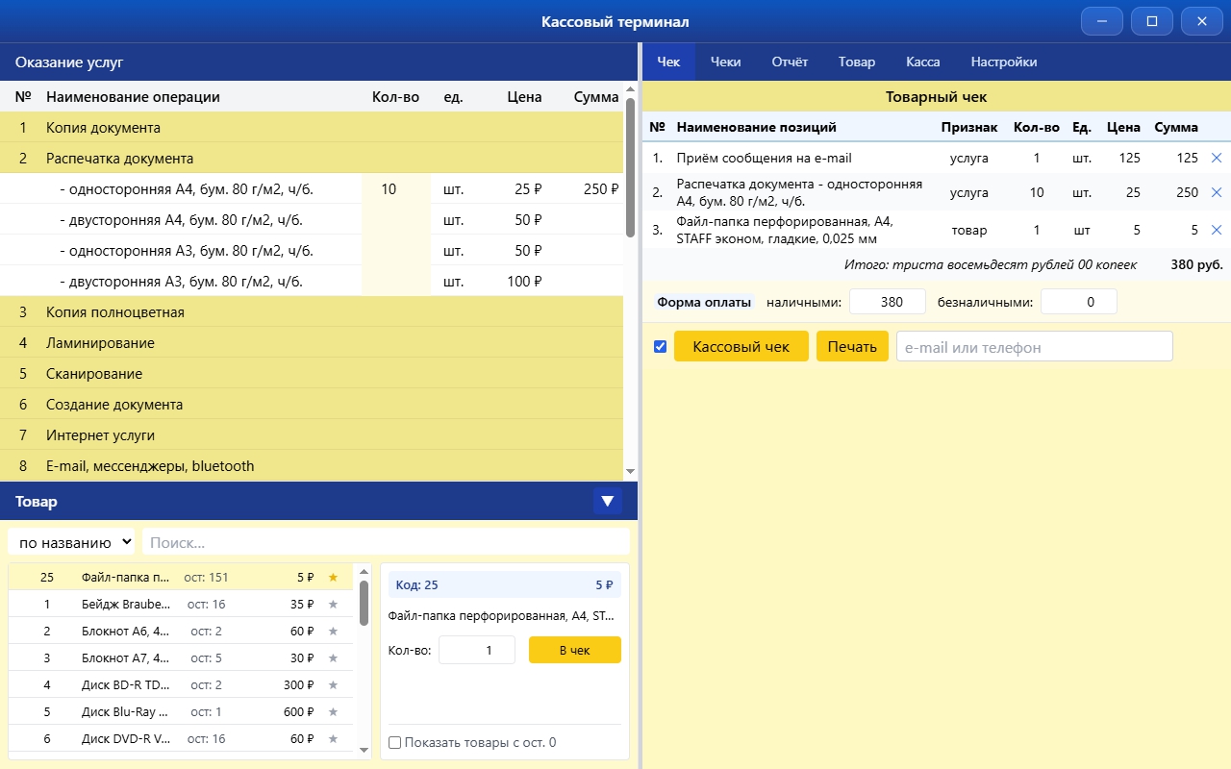This screenshot has width=1231, height=769.
Task: Toggle favorite star for Файл-папка product
Action: click(333, 578)
